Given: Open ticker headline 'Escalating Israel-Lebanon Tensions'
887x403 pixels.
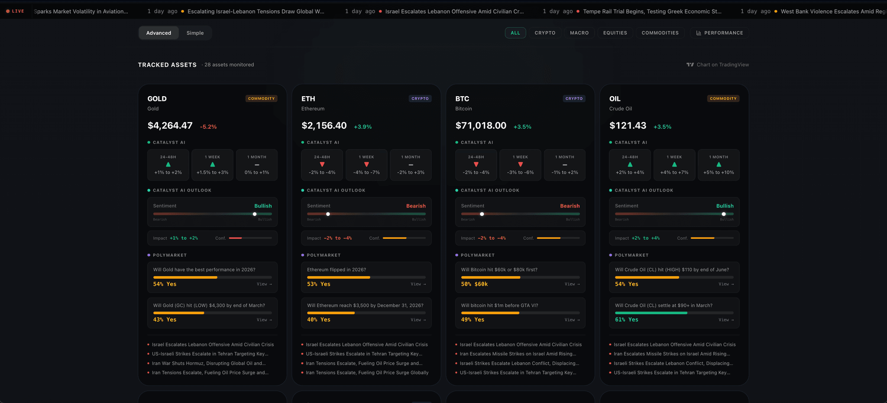Looking at the screenshot, I should (x=256, y=11).
